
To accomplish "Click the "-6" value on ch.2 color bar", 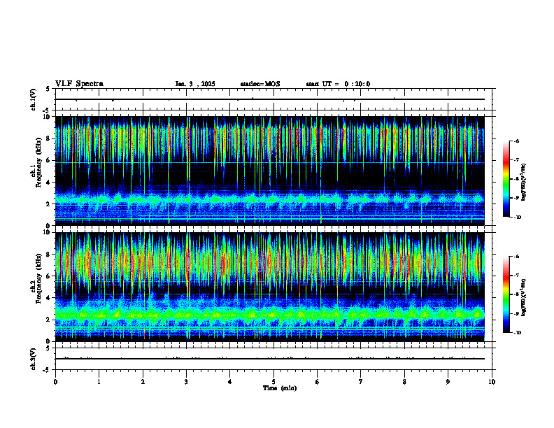I will point(516,257).
